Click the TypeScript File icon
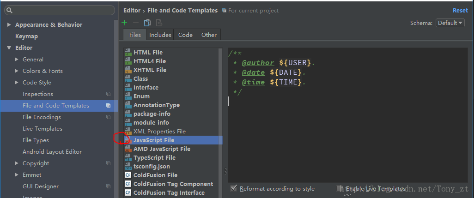474x198 pixels. click(128, 157)
